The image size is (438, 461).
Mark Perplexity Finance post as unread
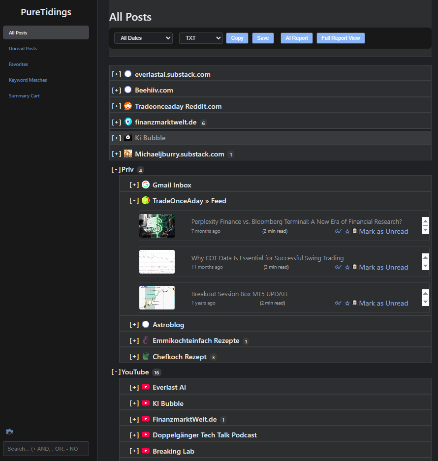pyautogui.click(x=383, y=231)
